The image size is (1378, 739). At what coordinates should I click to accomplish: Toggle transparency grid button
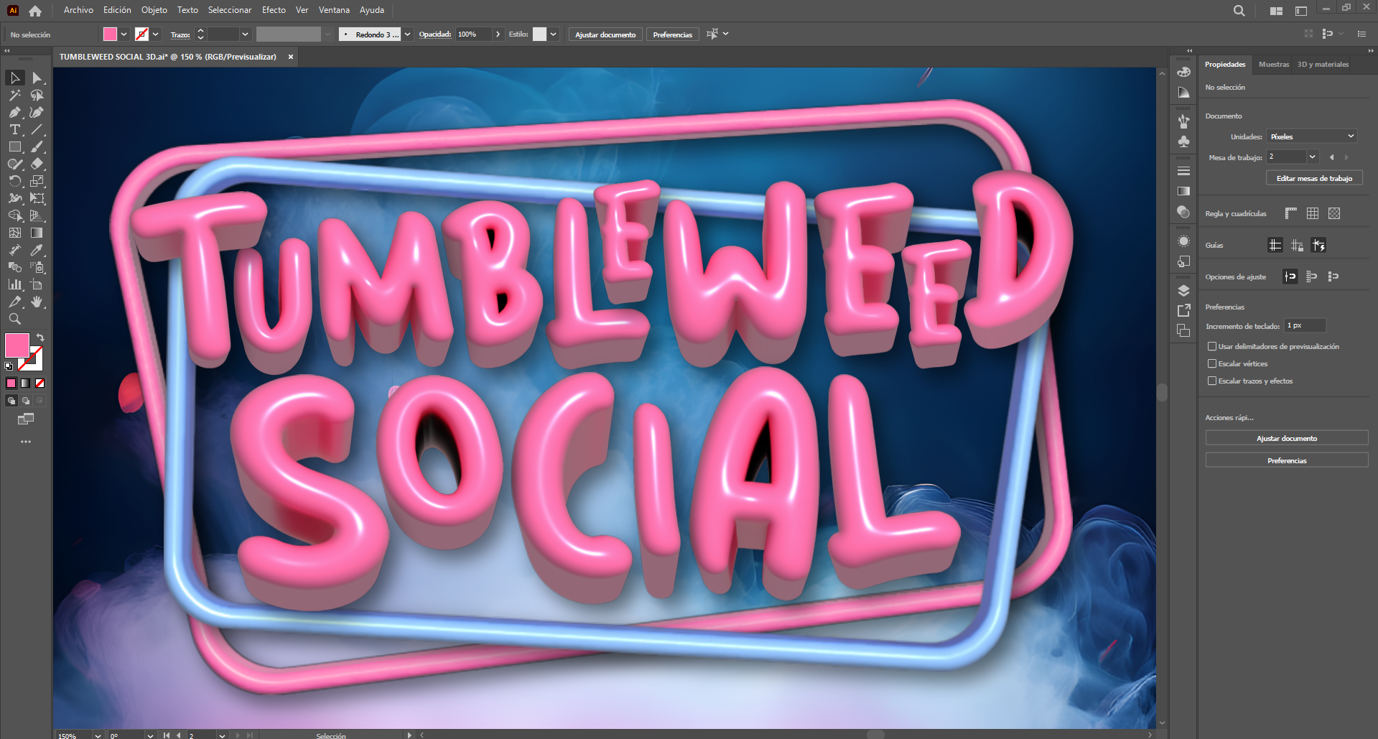(x=1334, y=213)
